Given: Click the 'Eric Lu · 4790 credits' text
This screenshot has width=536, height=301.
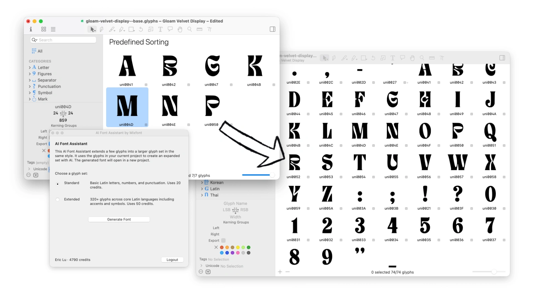Looking at the screenshot, I should 73,260.
